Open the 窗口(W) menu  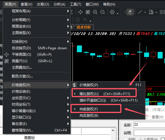[x=92, y=4]
